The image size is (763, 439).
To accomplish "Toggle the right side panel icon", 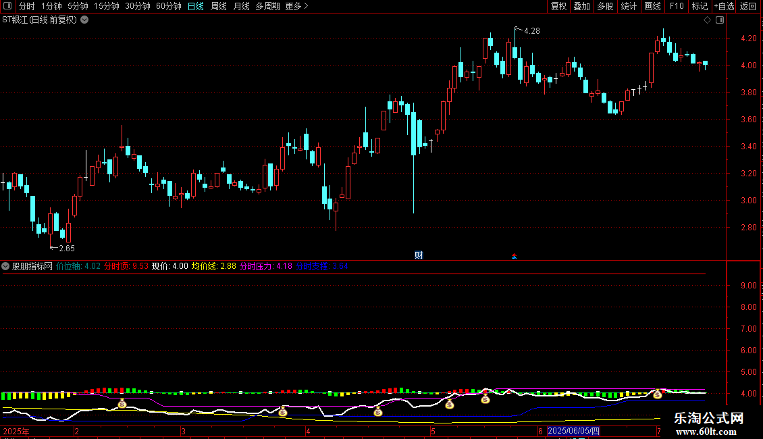I will click(720, 20).
